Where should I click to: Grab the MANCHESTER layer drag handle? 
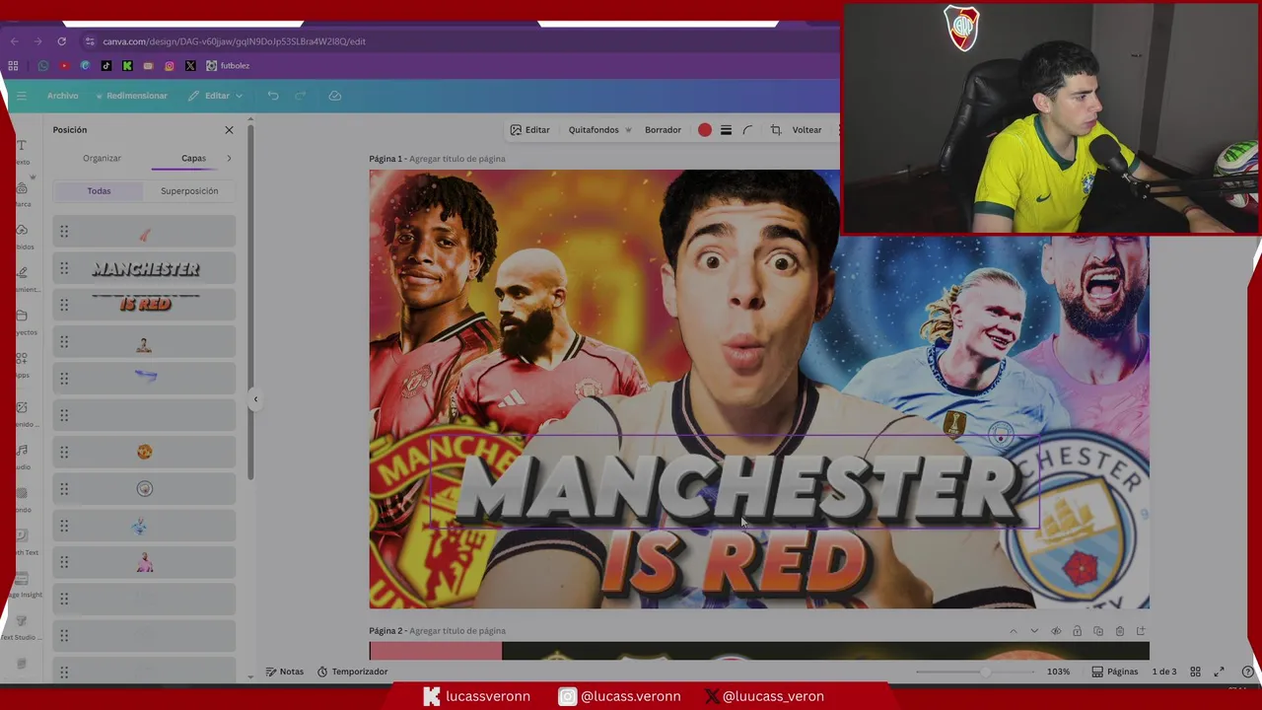tap(64, 268)
